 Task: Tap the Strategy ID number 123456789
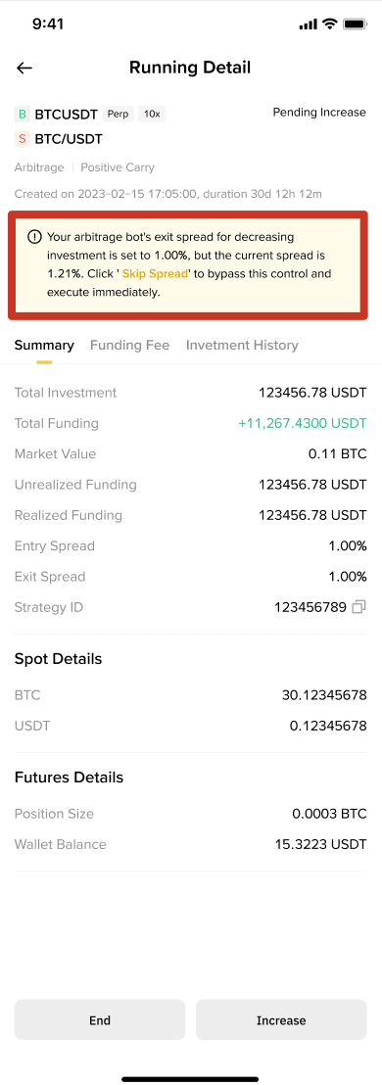click(x=310, y=607)
